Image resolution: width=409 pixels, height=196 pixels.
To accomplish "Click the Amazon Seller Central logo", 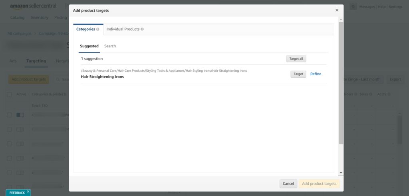I will (x=33, y=6).
